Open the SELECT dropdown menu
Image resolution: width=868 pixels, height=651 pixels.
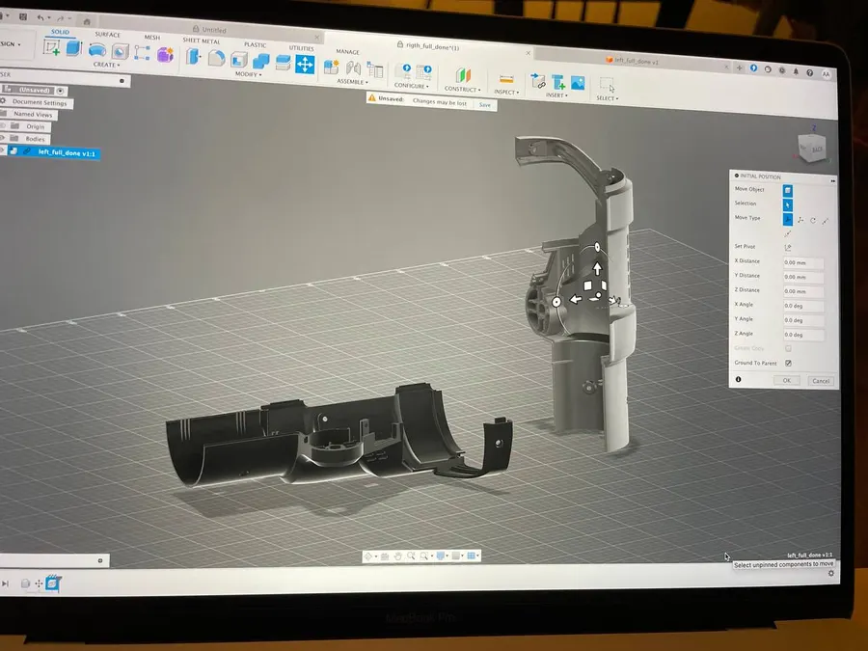(608, 98)
